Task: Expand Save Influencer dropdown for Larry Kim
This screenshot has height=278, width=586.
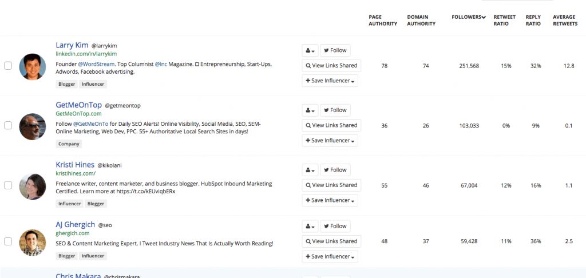Action: (331, 81)
